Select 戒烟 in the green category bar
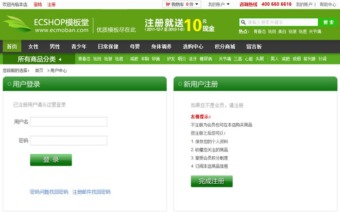The height and width of the screenshot is (212, 340). (297, 59)
